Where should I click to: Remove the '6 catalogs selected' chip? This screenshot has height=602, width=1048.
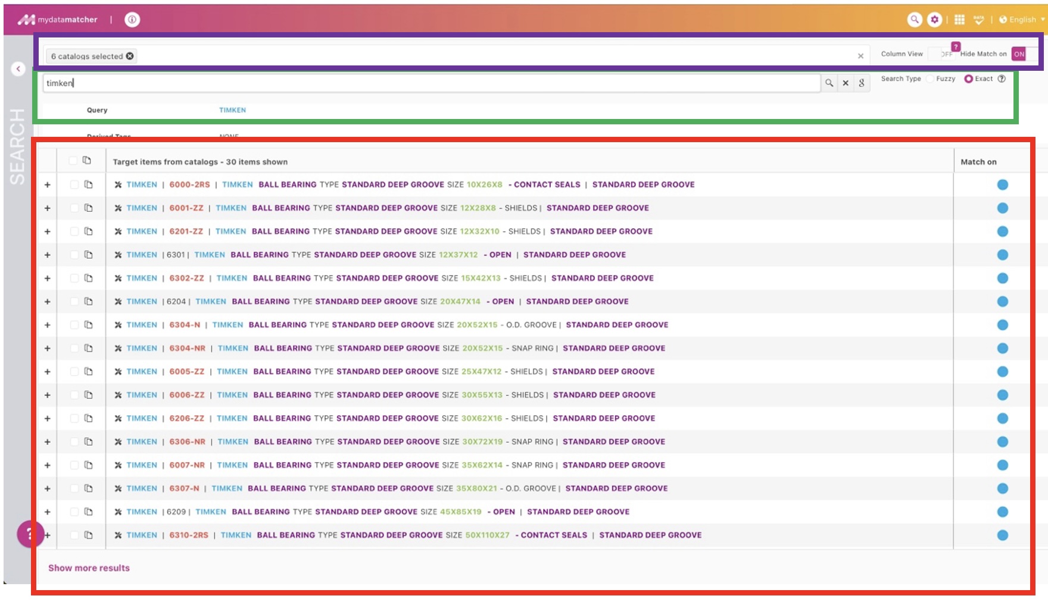(x=130, y=56)
